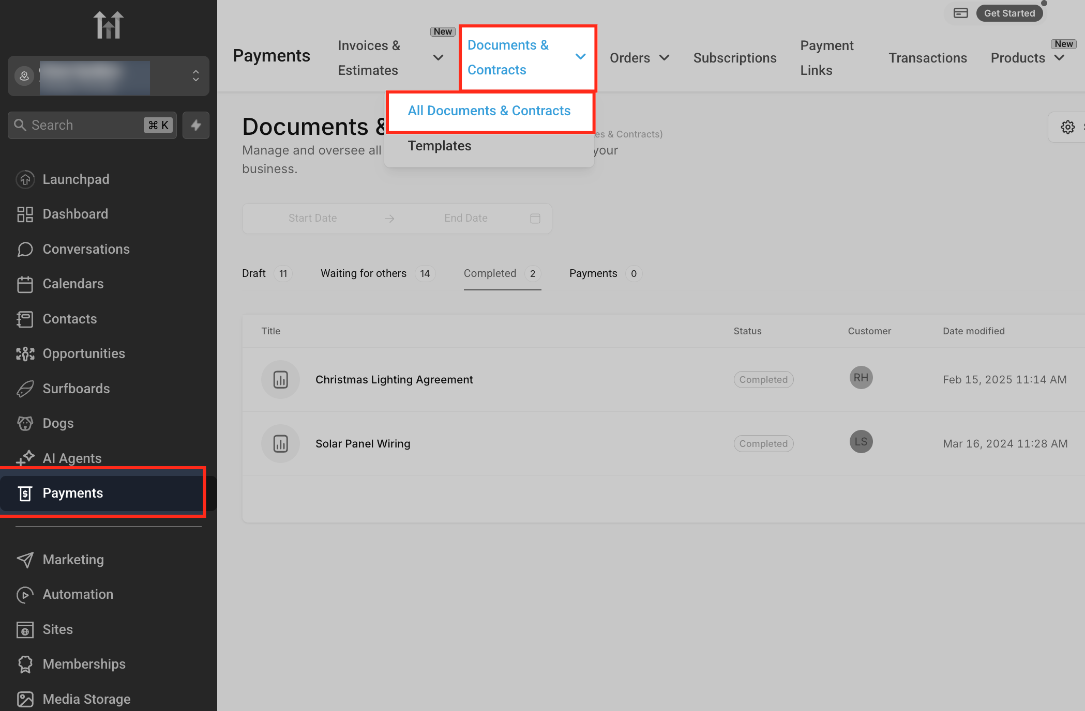Click the calendar icon in the date range
The image size is (1085, 711).
(535, 218)
